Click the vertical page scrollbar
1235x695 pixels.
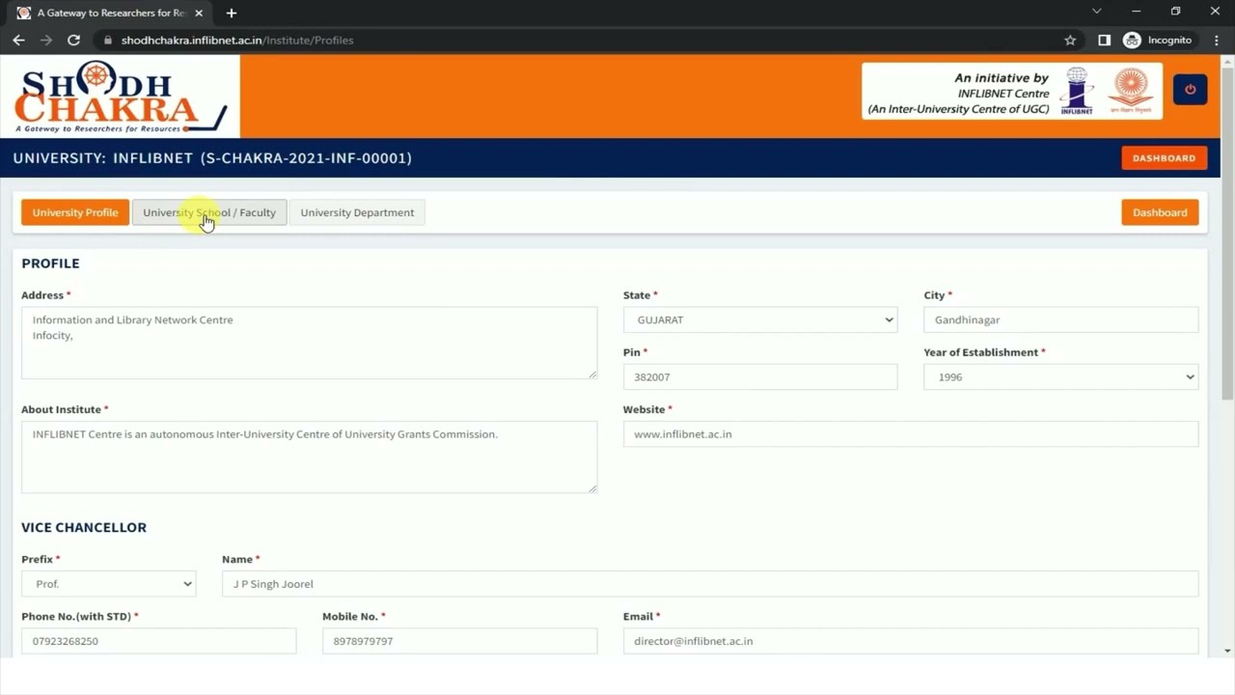pos(1227,232)
